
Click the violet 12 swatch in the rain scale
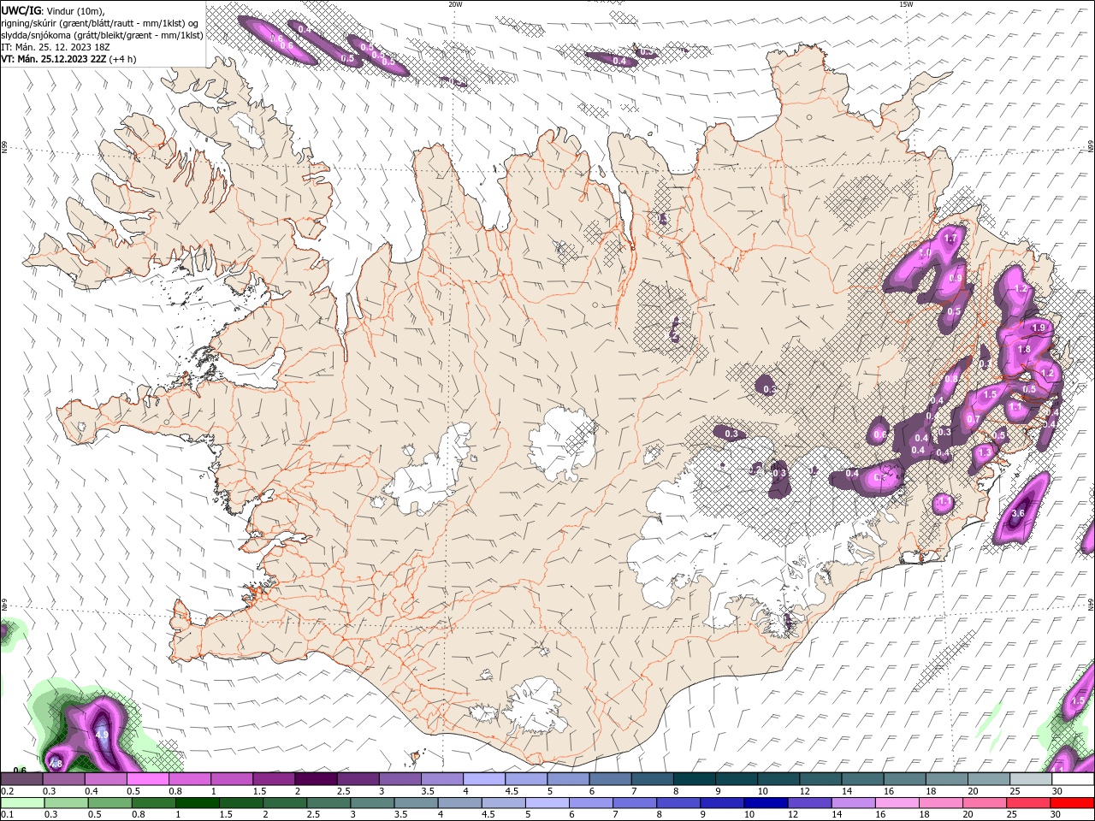(808, 803)
